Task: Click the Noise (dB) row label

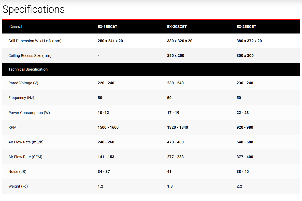Action: point(17,172)
